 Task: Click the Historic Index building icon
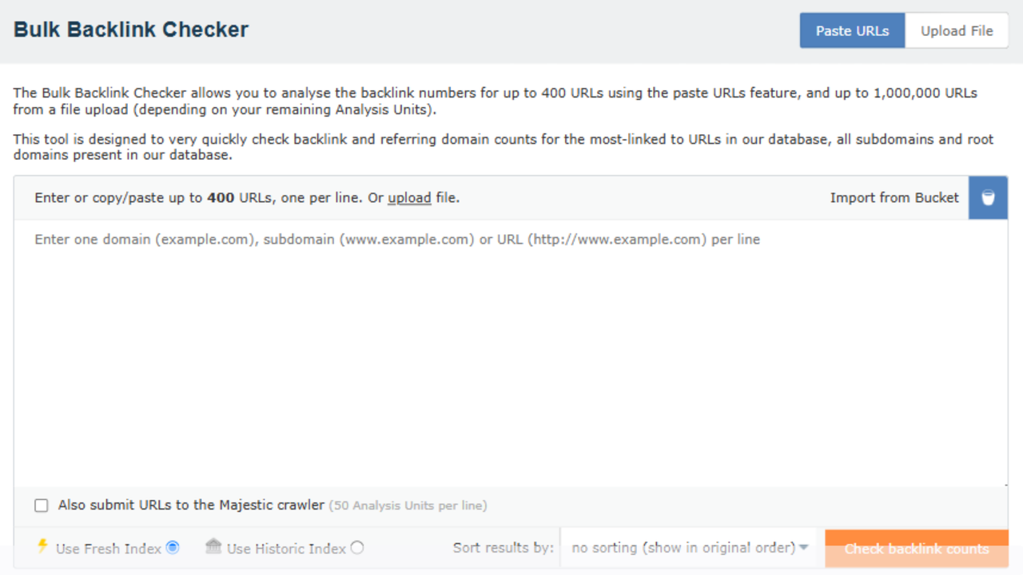click(x=213, y=546)
